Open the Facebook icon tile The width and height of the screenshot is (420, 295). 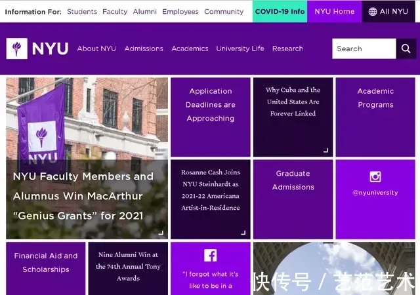[x=211, y=256]
